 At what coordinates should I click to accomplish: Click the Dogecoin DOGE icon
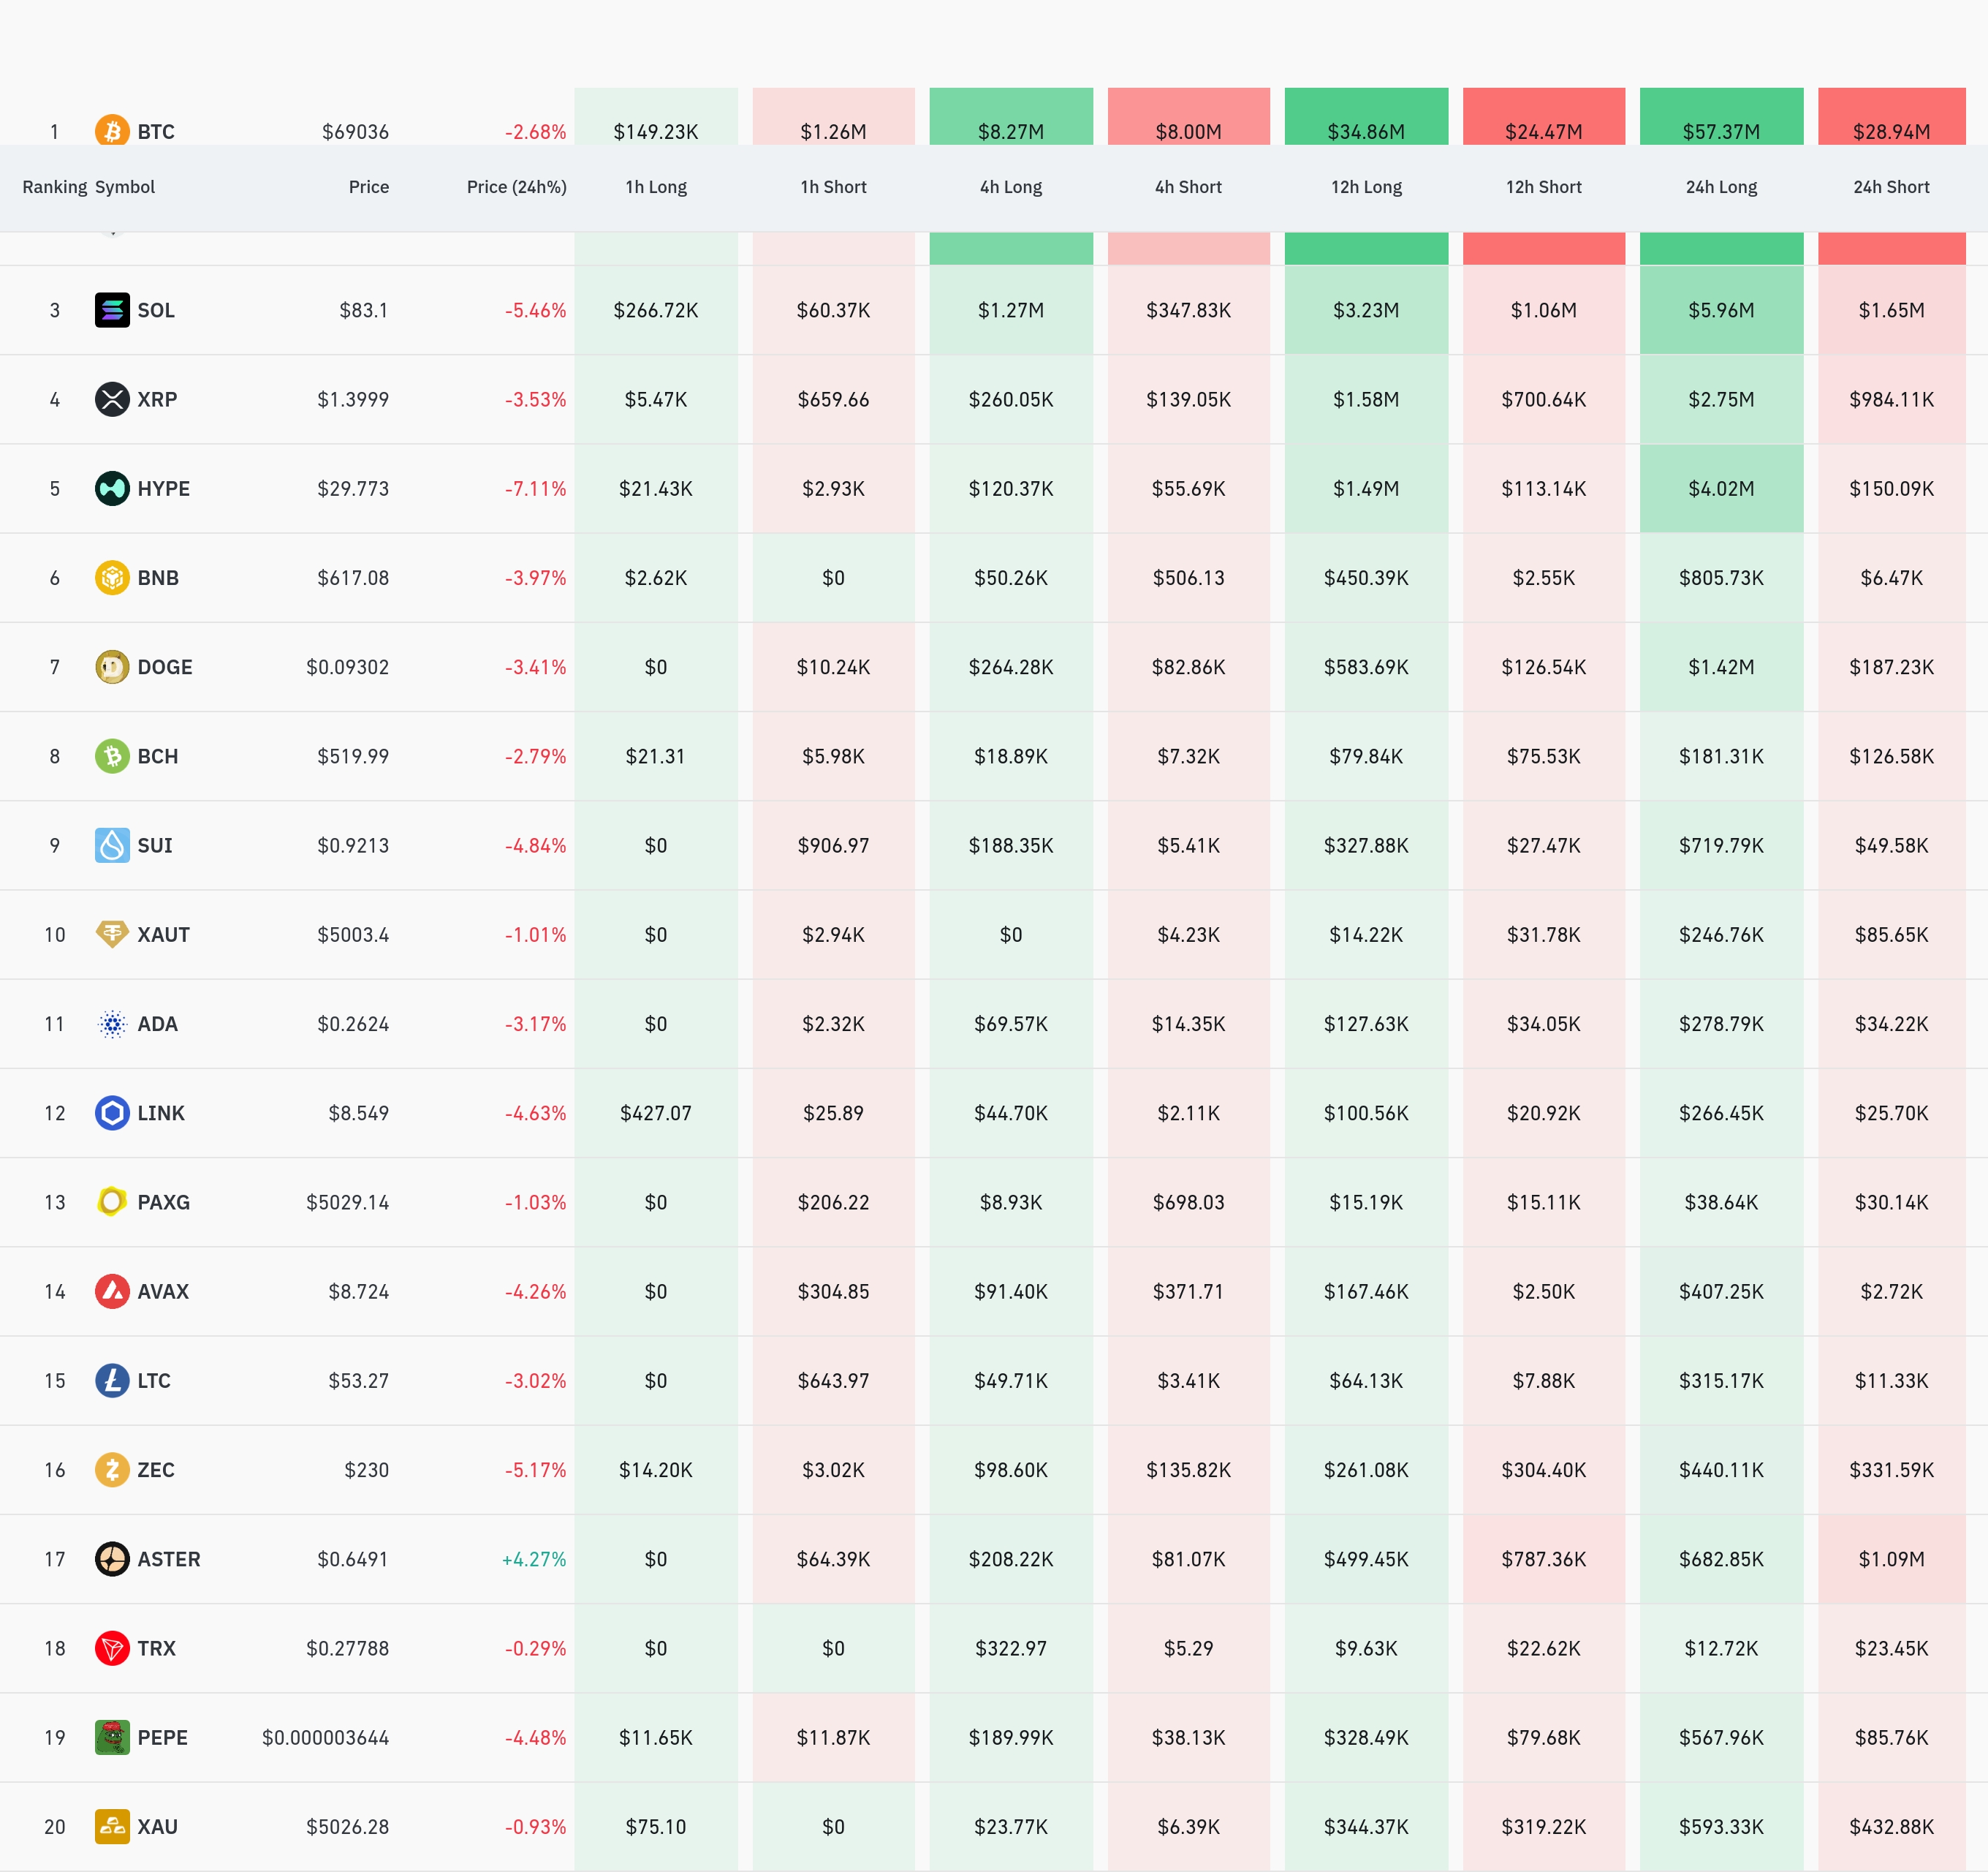[x=112, y=666]
